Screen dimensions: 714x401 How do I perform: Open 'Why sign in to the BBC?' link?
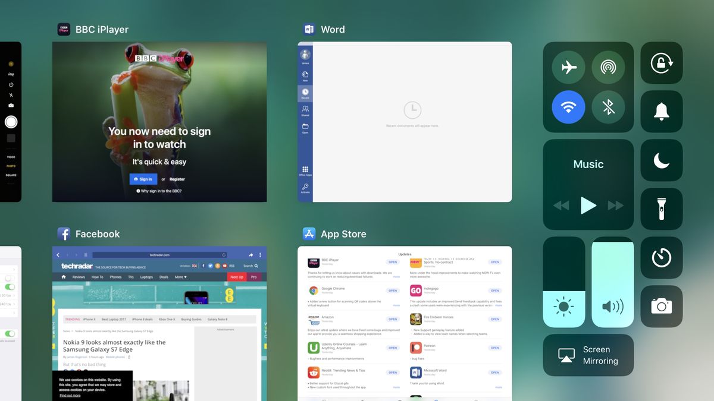point(159,191)
